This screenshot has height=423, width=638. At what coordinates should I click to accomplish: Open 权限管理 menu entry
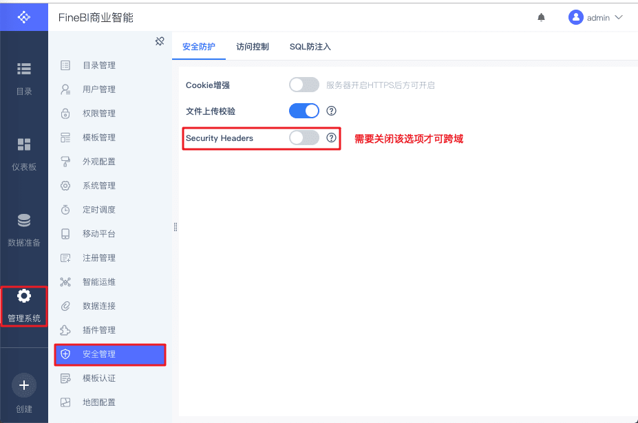click(x=99, y=113)
